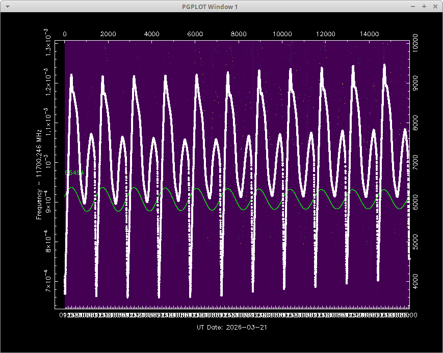Click left axis label 7x10^-4
Viewport: 443px width, 353px height.
pos(48,281)
